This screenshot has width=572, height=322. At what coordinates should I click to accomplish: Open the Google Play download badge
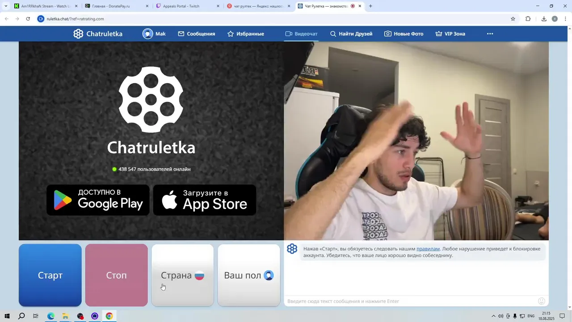coord(98,200)
